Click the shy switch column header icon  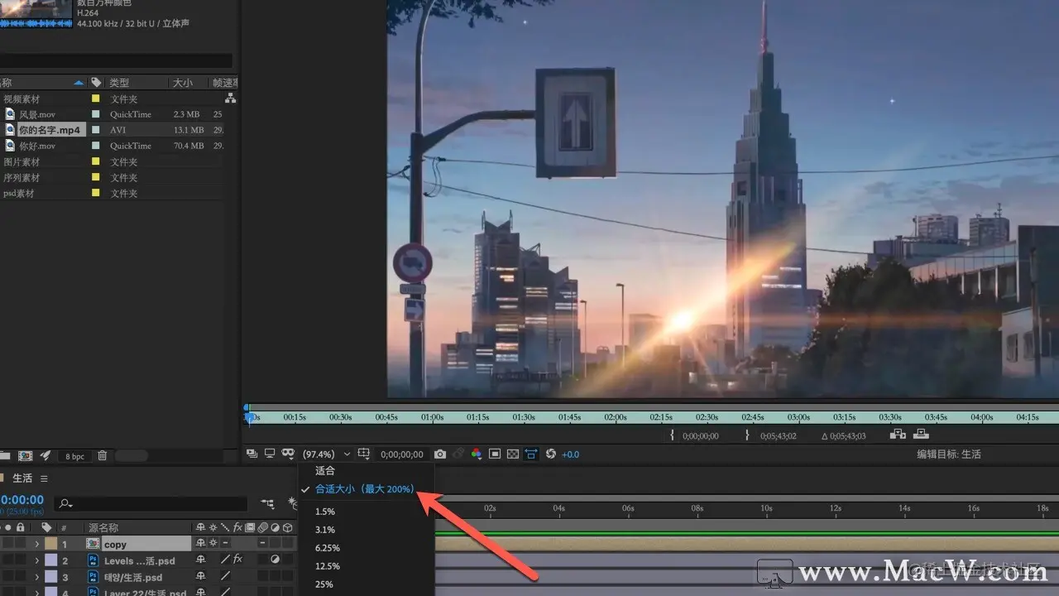201,527
